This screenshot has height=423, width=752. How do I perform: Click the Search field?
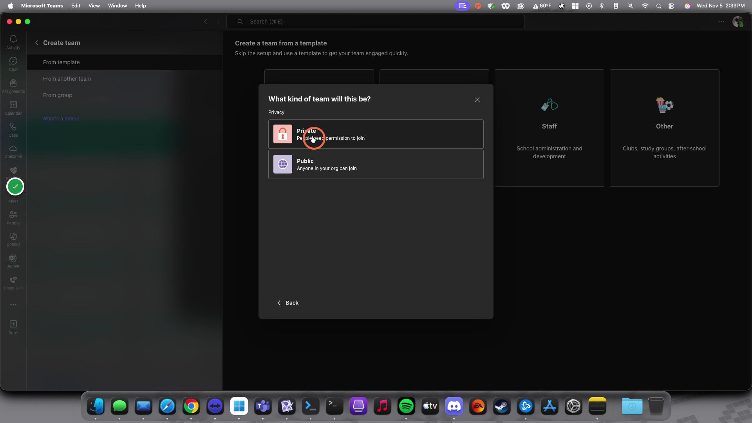[376, 22]
